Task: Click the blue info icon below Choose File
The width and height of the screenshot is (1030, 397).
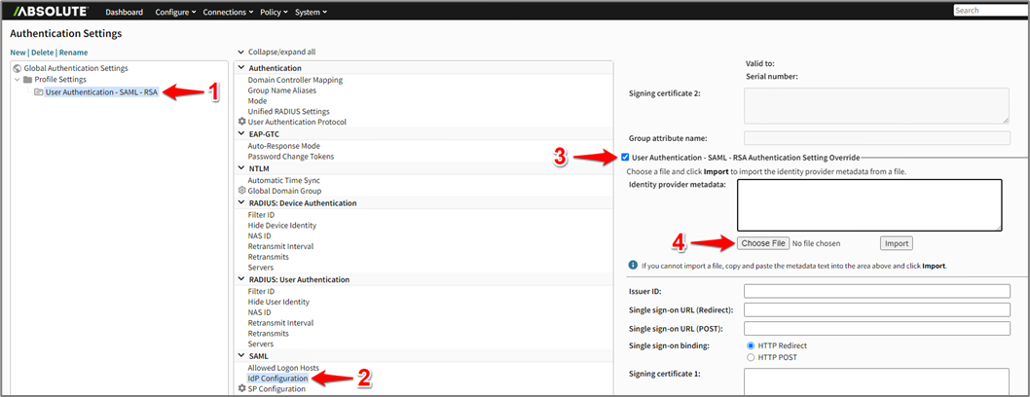Action: (x=633, y=266)
